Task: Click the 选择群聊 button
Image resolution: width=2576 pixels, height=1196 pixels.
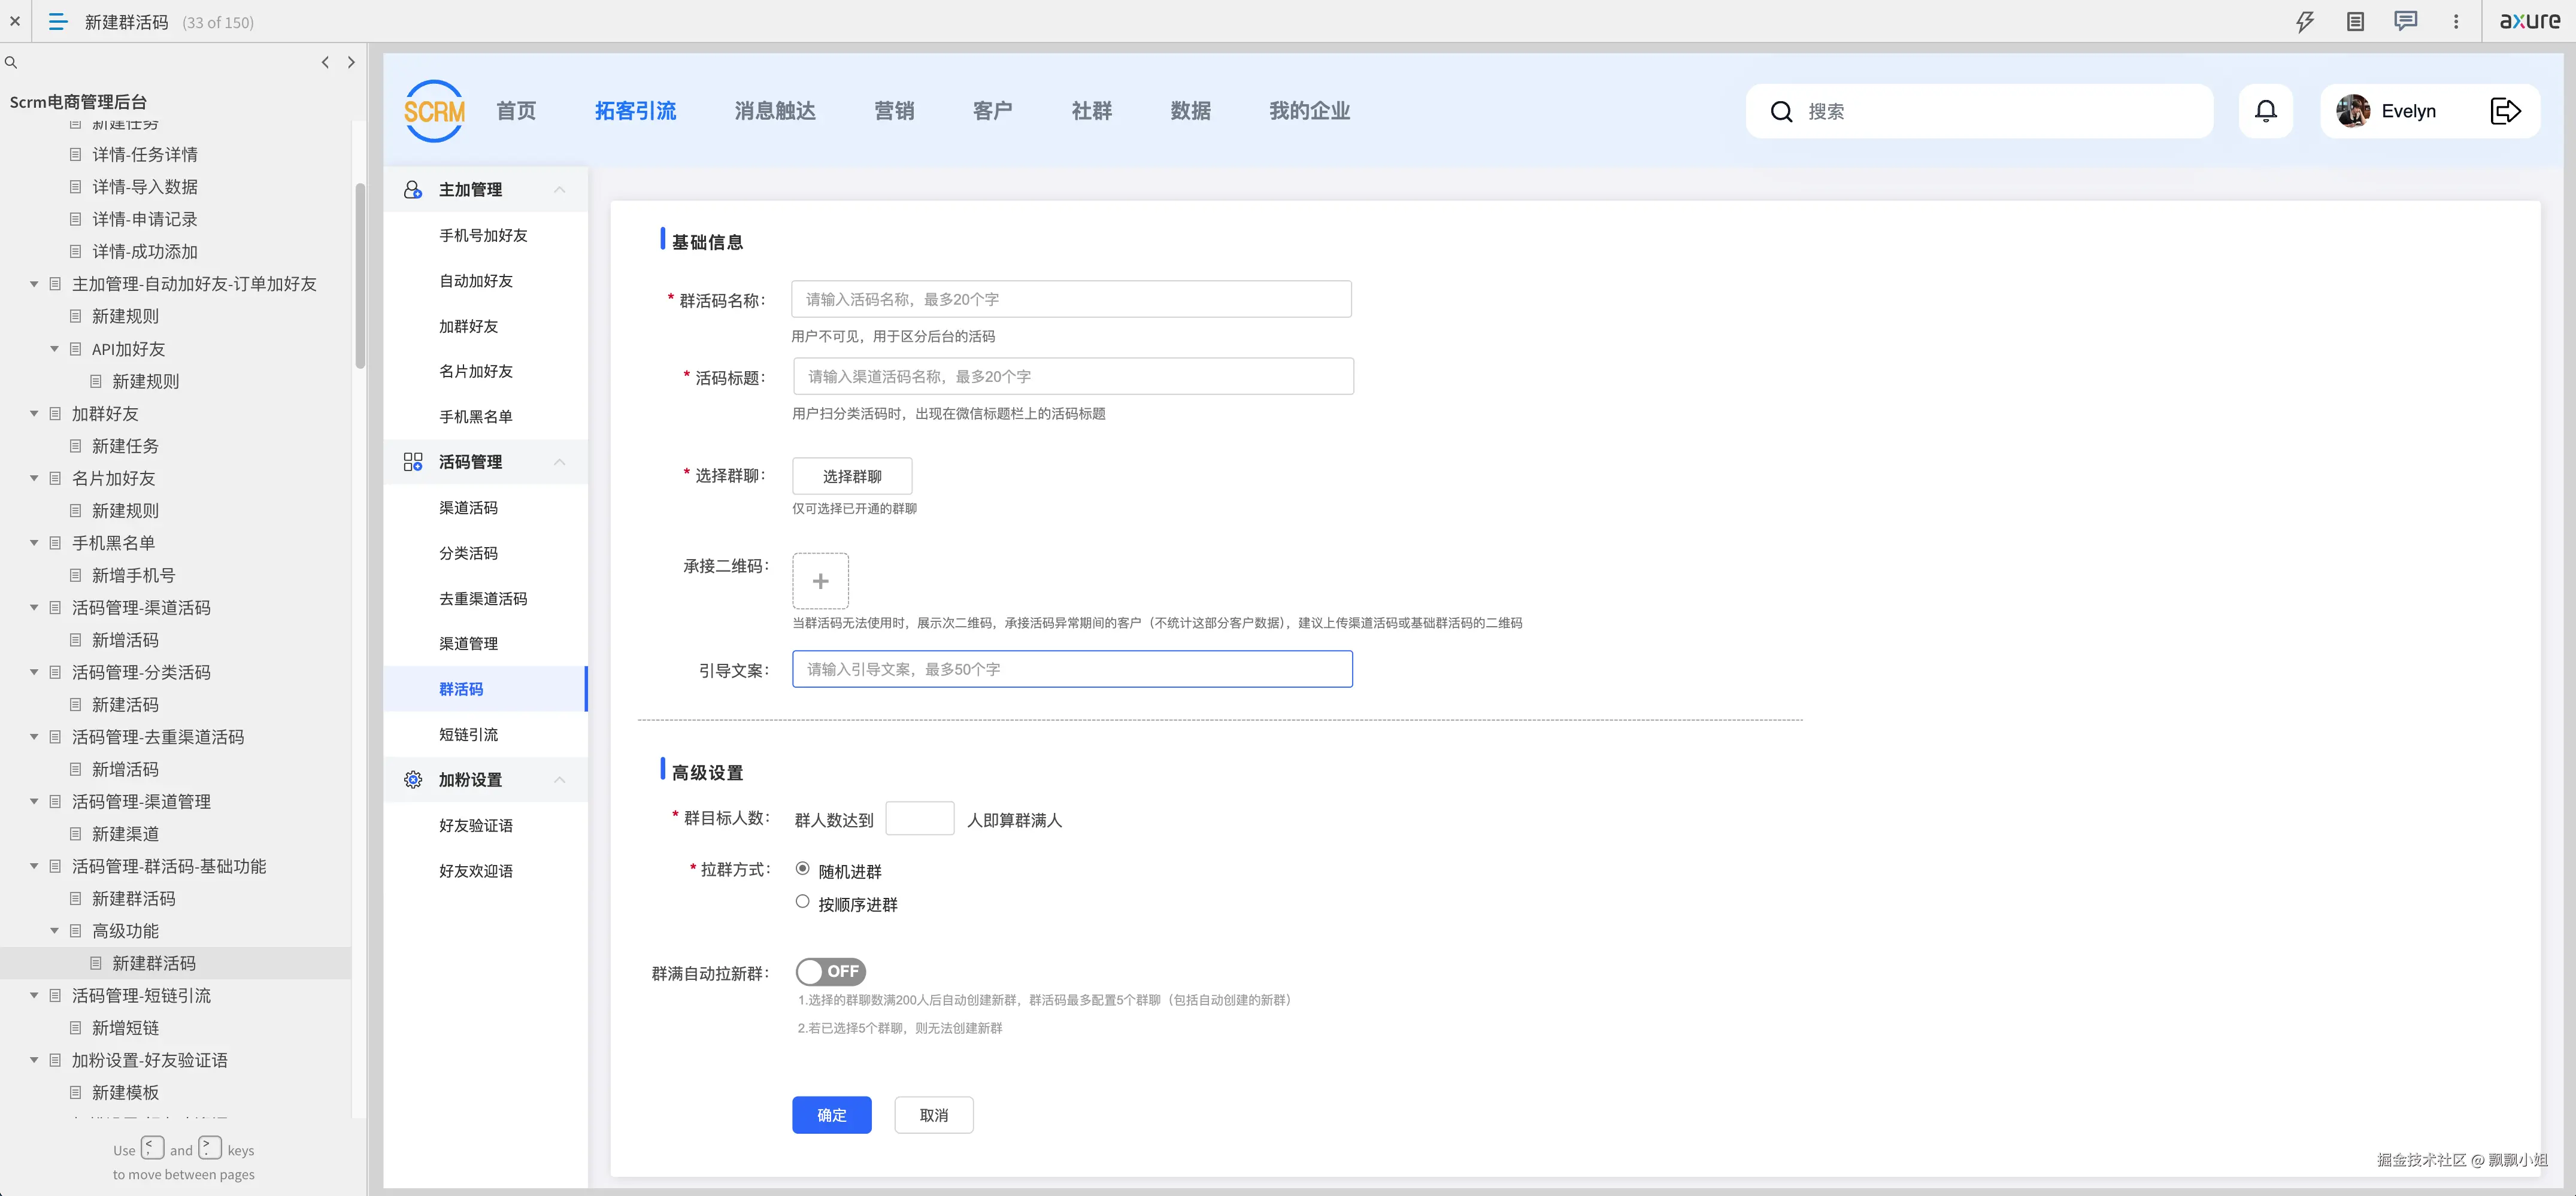Action: (x=851, y=476)
